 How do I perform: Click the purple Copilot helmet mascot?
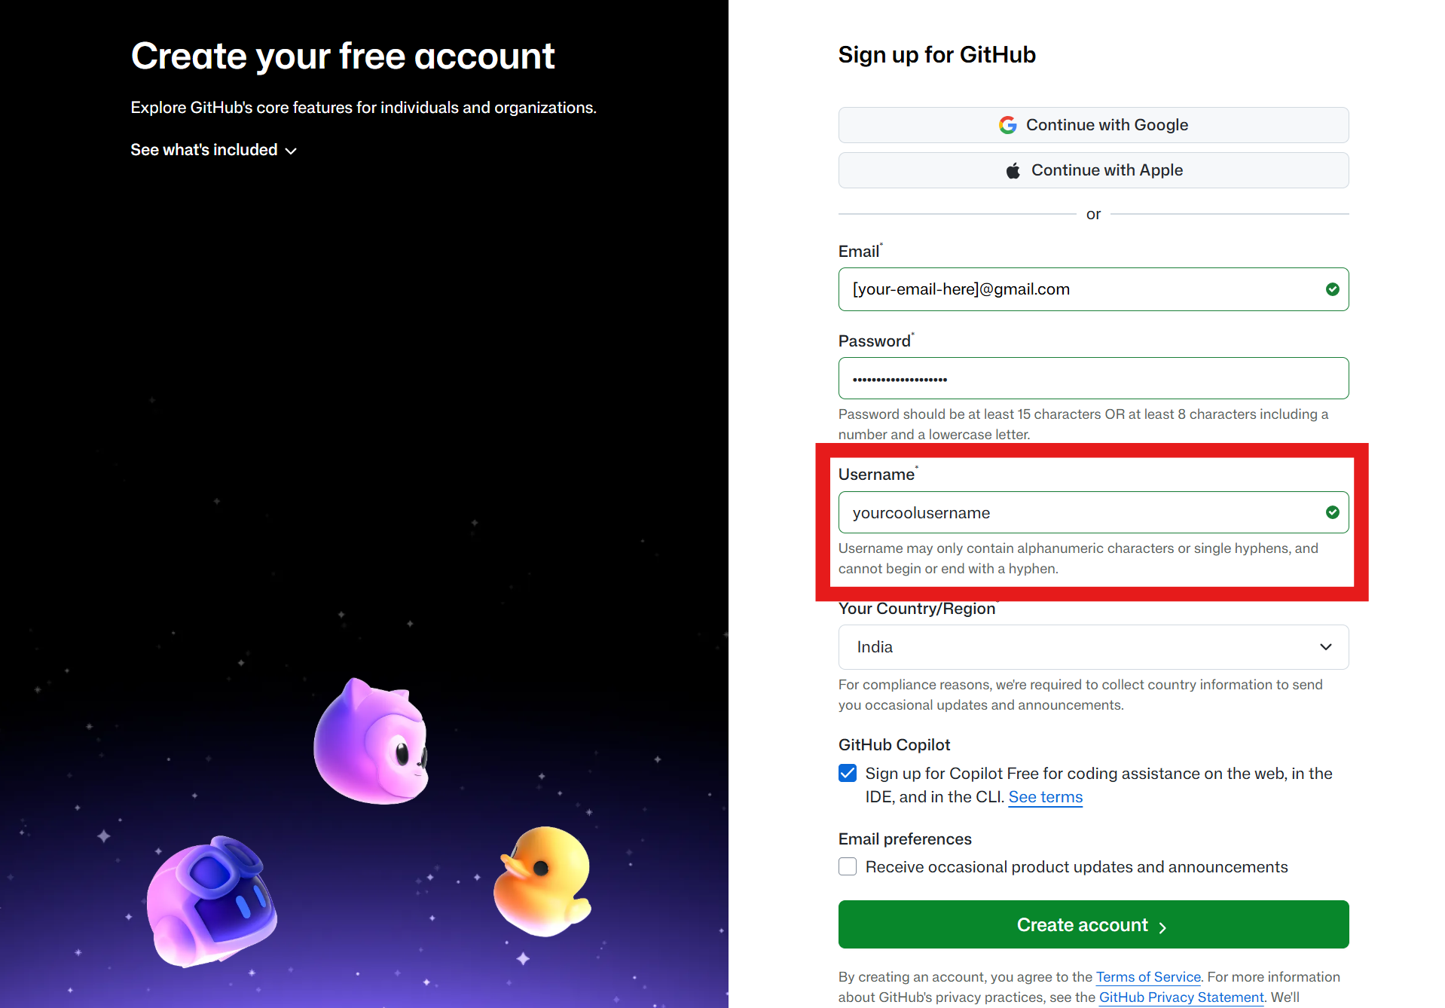tap(211, 901)
